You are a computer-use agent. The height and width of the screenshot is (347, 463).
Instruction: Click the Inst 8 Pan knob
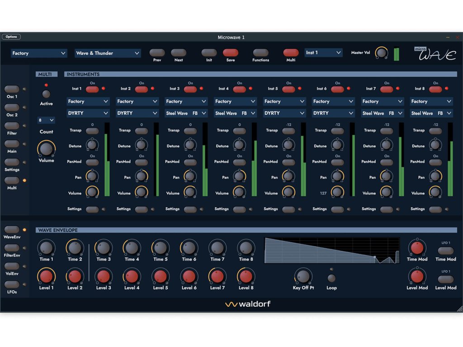click(435, 176)
